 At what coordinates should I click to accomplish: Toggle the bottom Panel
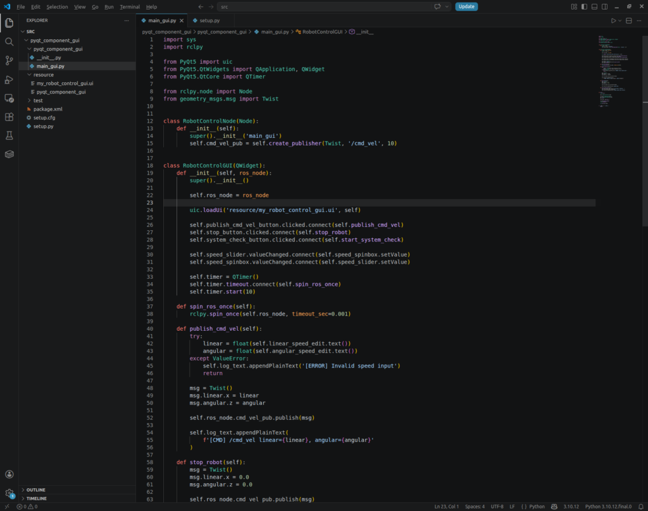coord(594,6)
